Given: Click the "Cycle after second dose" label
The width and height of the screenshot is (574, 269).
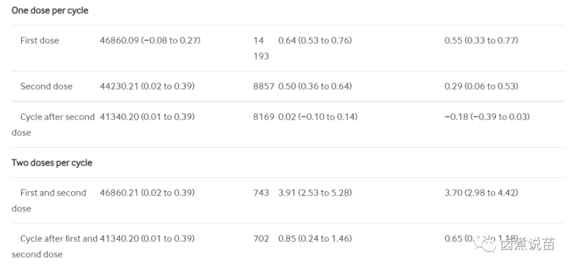Looking at the screenshot, I should [53, 125].
